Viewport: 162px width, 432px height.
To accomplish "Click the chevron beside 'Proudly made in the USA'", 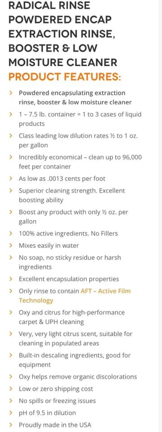I will point(11,425).
